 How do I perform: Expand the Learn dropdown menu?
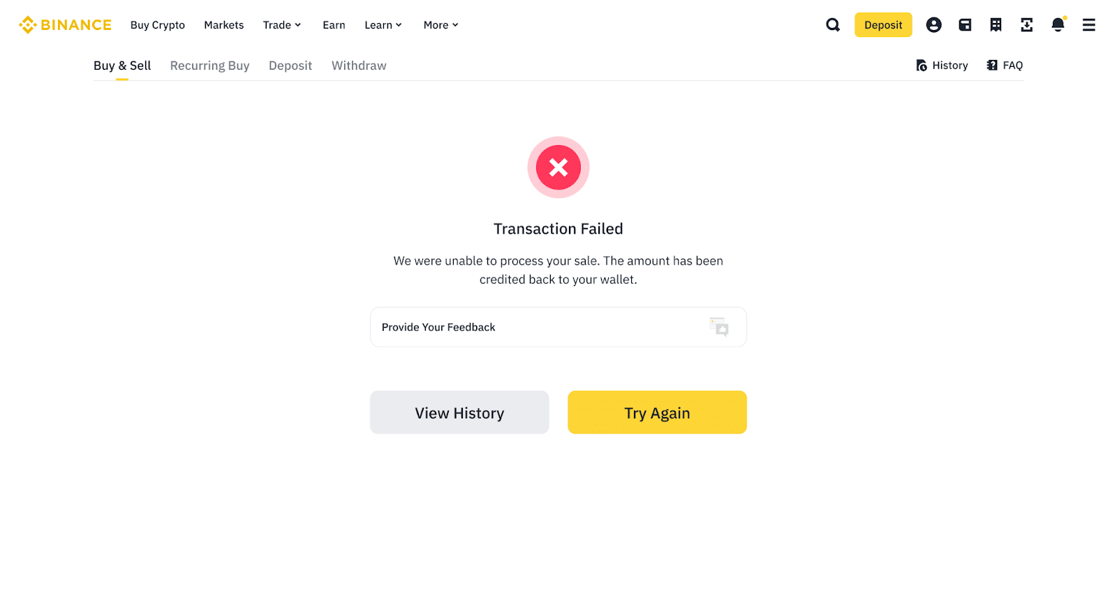coord(383,25)
